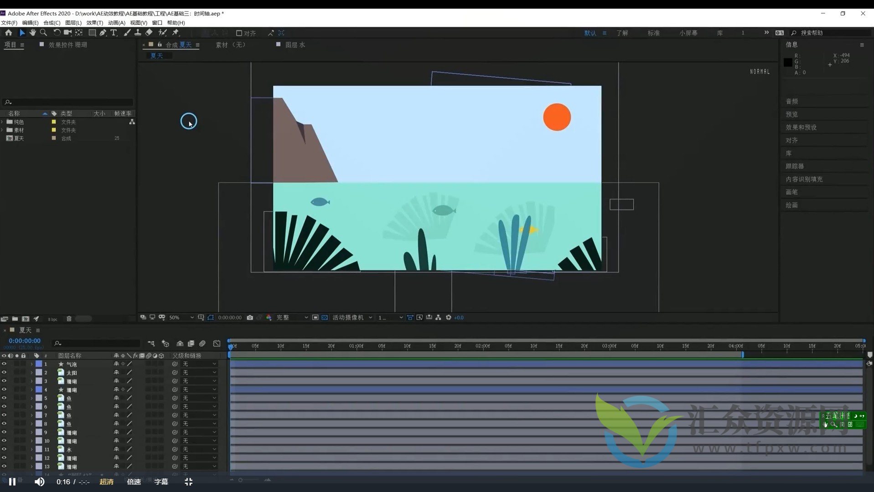The height and width of the screenshot is (492, 874).
Task: Toggle visibility of layer 11 水
Action: [4, 449]
